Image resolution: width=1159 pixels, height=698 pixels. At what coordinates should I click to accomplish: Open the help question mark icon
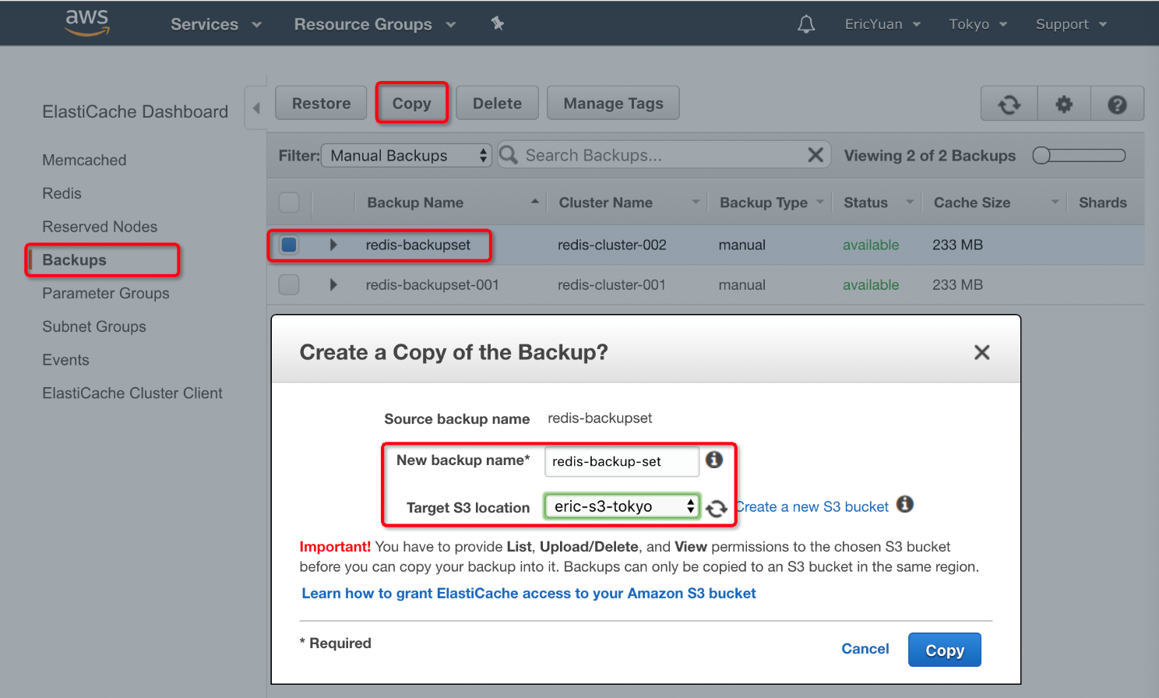click(x=1117, y=104)
